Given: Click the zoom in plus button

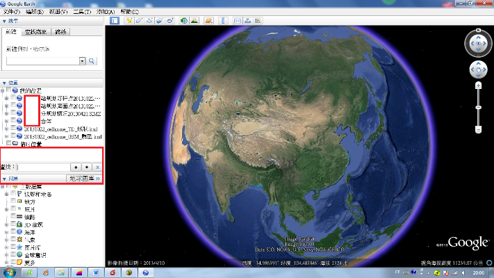Looking at the screenshot, I should point(478,85).
